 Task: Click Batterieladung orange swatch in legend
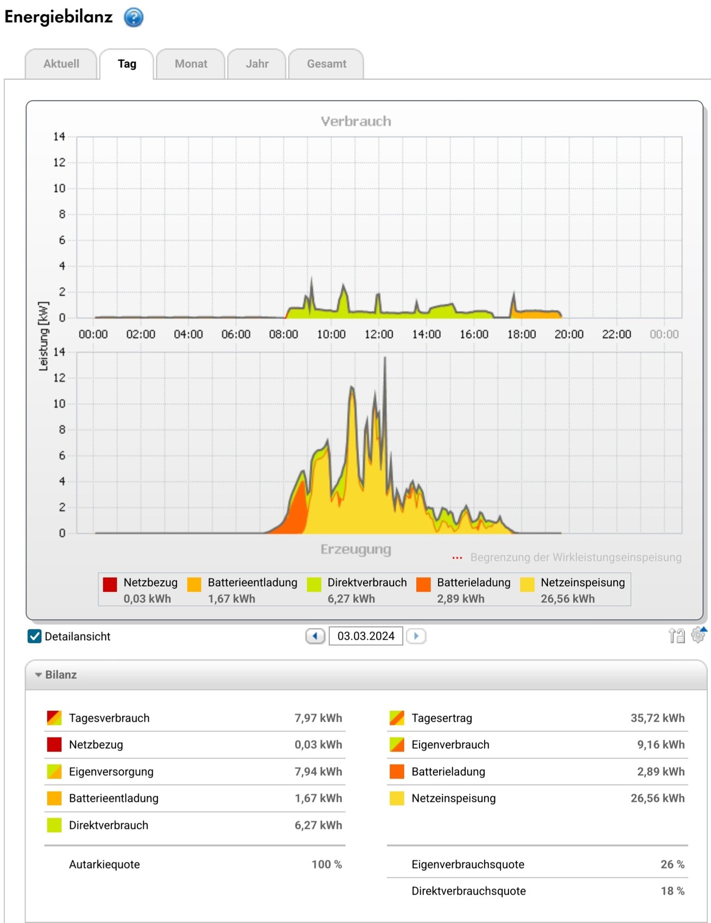[423, 584]
